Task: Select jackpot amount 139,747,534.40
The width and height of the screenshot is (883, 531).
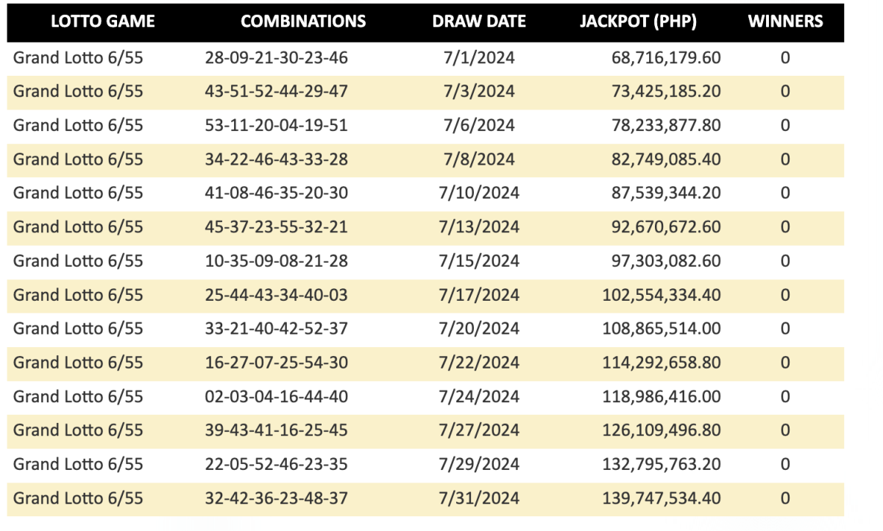Action: (x=662, y=498)
